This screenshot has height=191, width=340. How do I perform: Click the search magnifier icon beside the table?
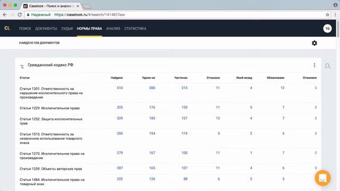327,66
